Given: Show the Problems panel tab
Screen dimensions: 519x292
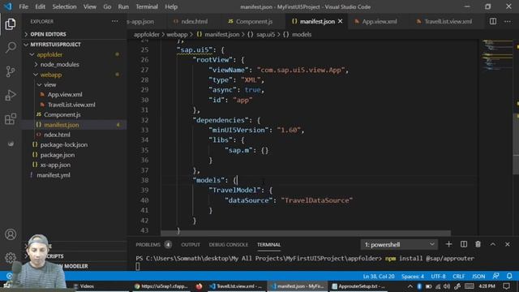Looking at the screenshot, I should point(153,245).
